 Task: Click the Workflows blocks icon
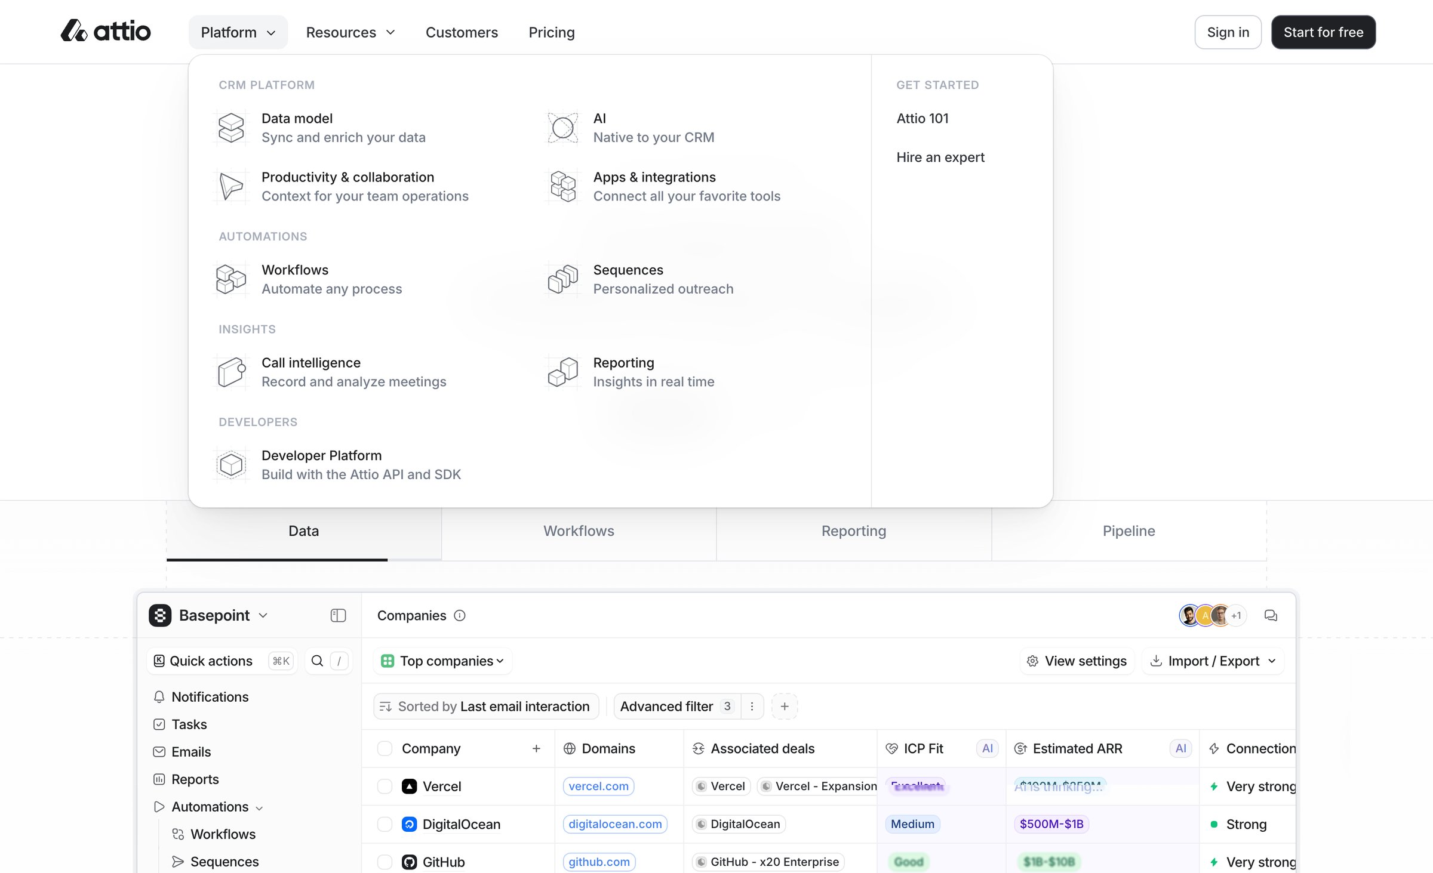pyautogui.click(x=231, y=279)
